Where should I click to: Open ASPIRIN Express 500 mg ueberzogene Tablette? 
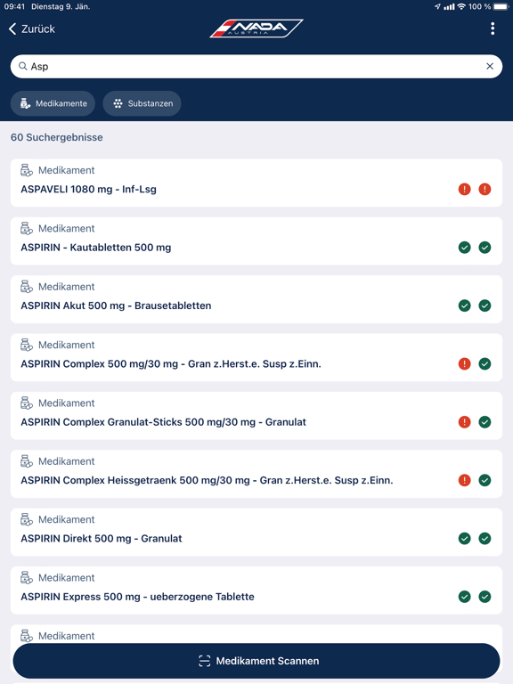(x=256, y=590)
